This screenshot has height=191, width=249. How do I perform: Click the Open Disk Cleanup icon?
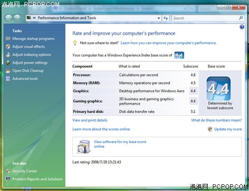[x=8, y=71]
